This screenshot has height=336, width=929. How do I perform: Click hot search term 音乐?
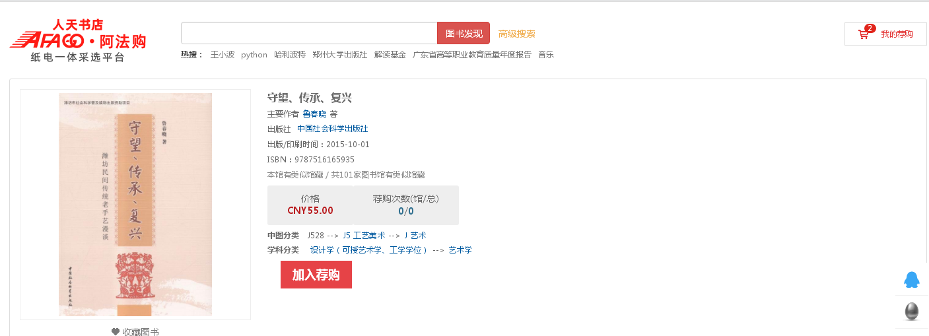tap(546, 55)
